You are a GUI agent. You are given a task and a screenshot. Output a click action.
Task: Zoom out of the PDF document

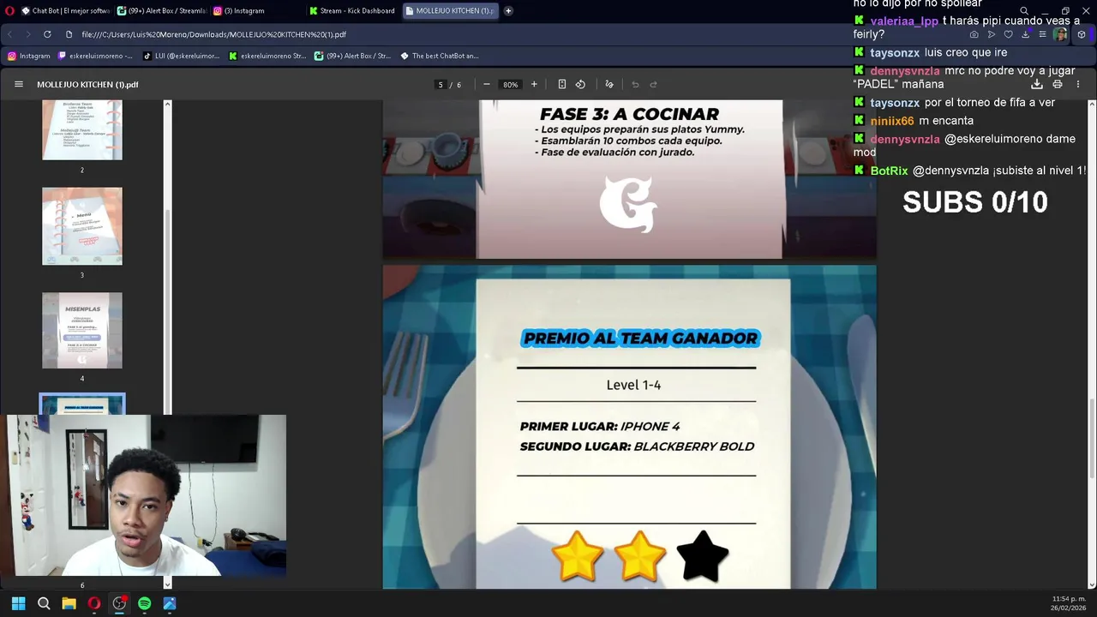487,84
